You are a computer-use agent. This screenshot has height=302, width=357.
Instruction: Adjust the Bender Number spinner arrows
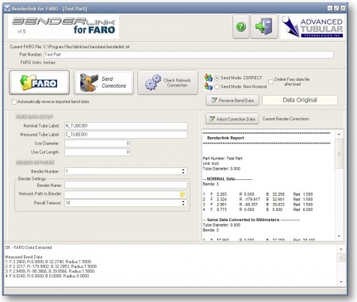pos(183,171)
